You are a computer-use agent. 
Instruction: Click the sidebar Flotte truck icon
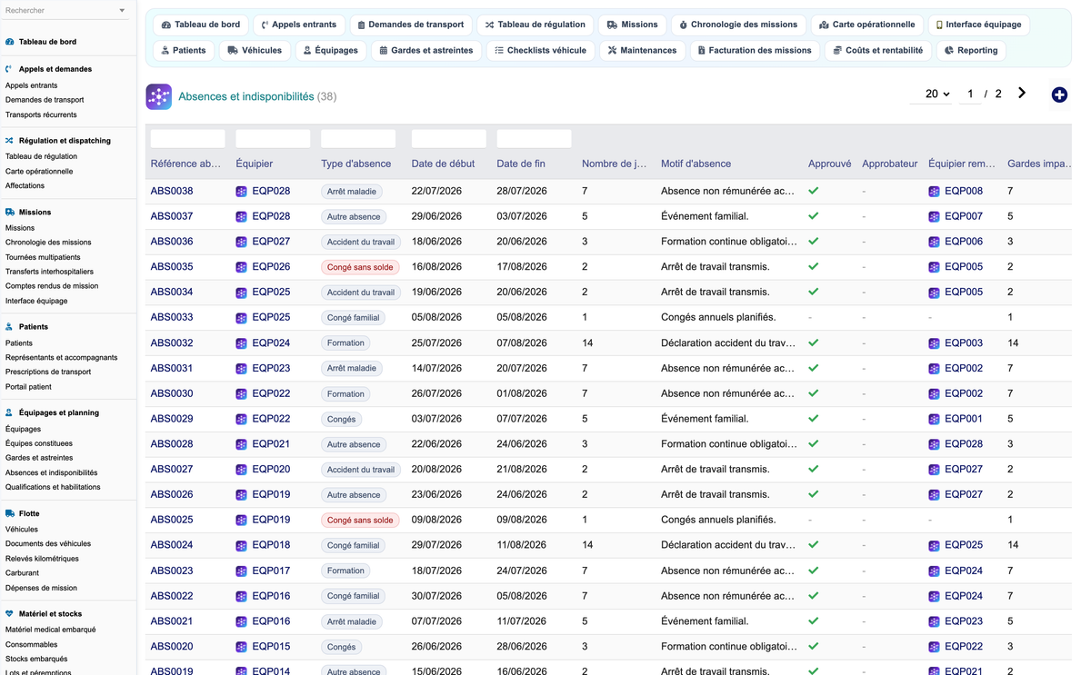pos(10,513)
